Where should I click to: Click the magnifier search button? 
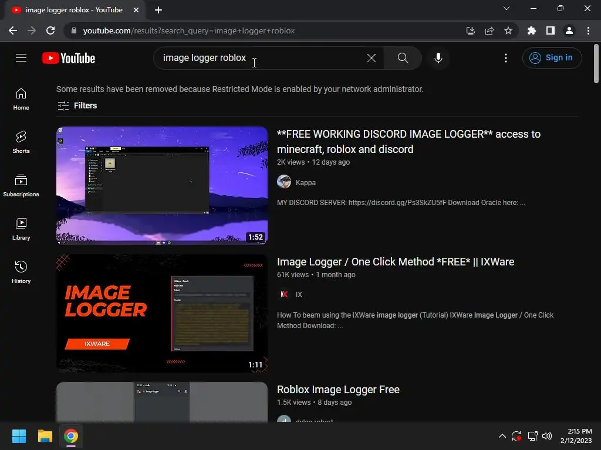tap(403, 58)
